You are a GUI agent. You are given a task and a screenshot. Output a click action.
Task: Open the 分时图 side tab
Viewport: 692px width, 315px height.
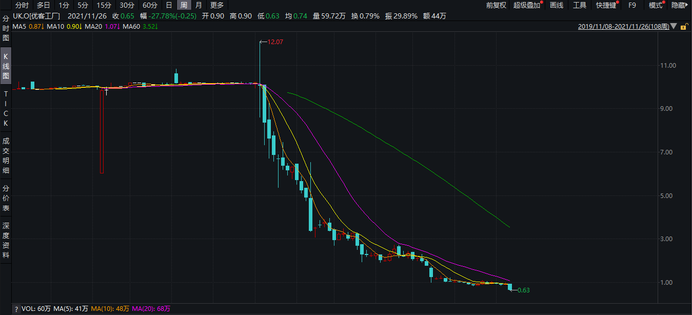pyautogui.click(x=6, y=28)
